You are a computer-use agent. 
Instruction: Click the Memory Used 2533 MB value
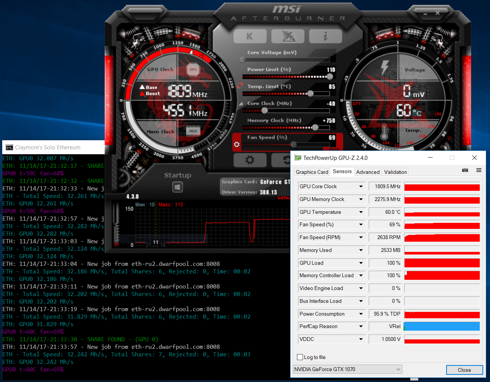(x=385, y=250)
